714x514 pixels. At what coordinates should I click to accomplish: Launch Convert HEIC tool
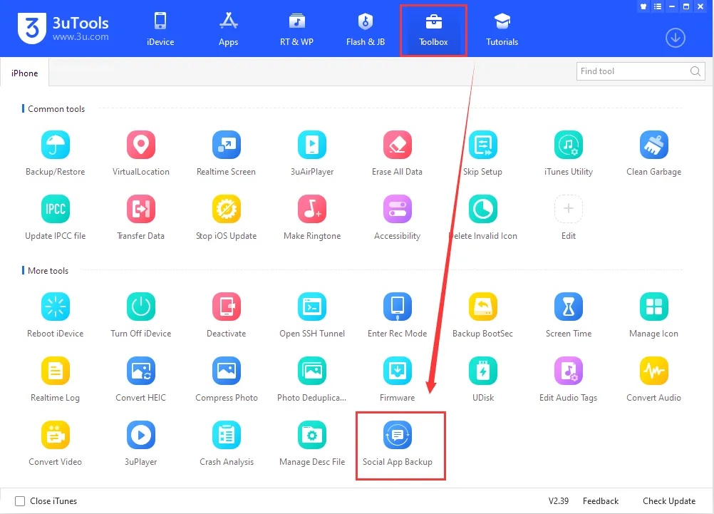click(140, 371)
